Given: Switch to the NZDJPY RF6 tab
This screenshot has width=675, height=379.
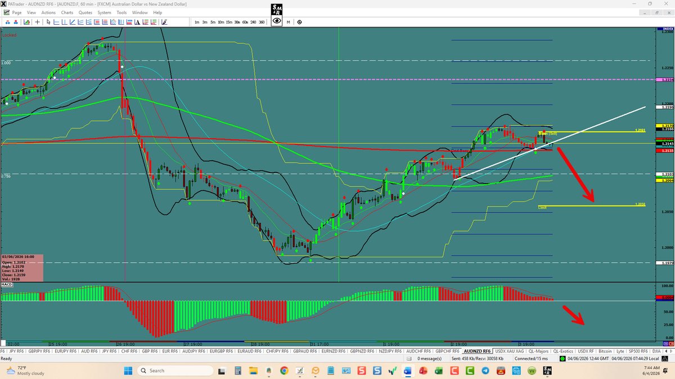Looking at the screenshot, I should 390,351.
